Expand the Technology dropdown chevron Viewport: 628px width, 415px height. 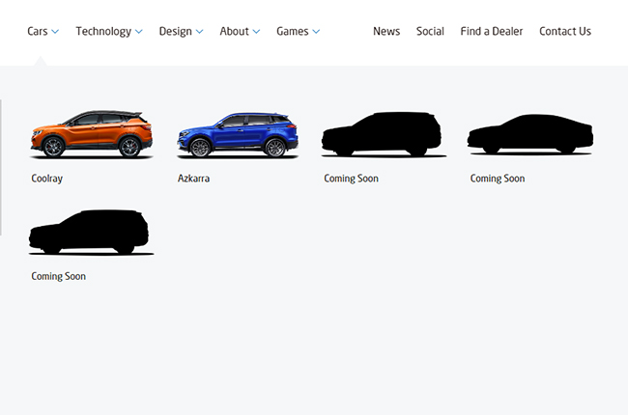pos(139,32)
